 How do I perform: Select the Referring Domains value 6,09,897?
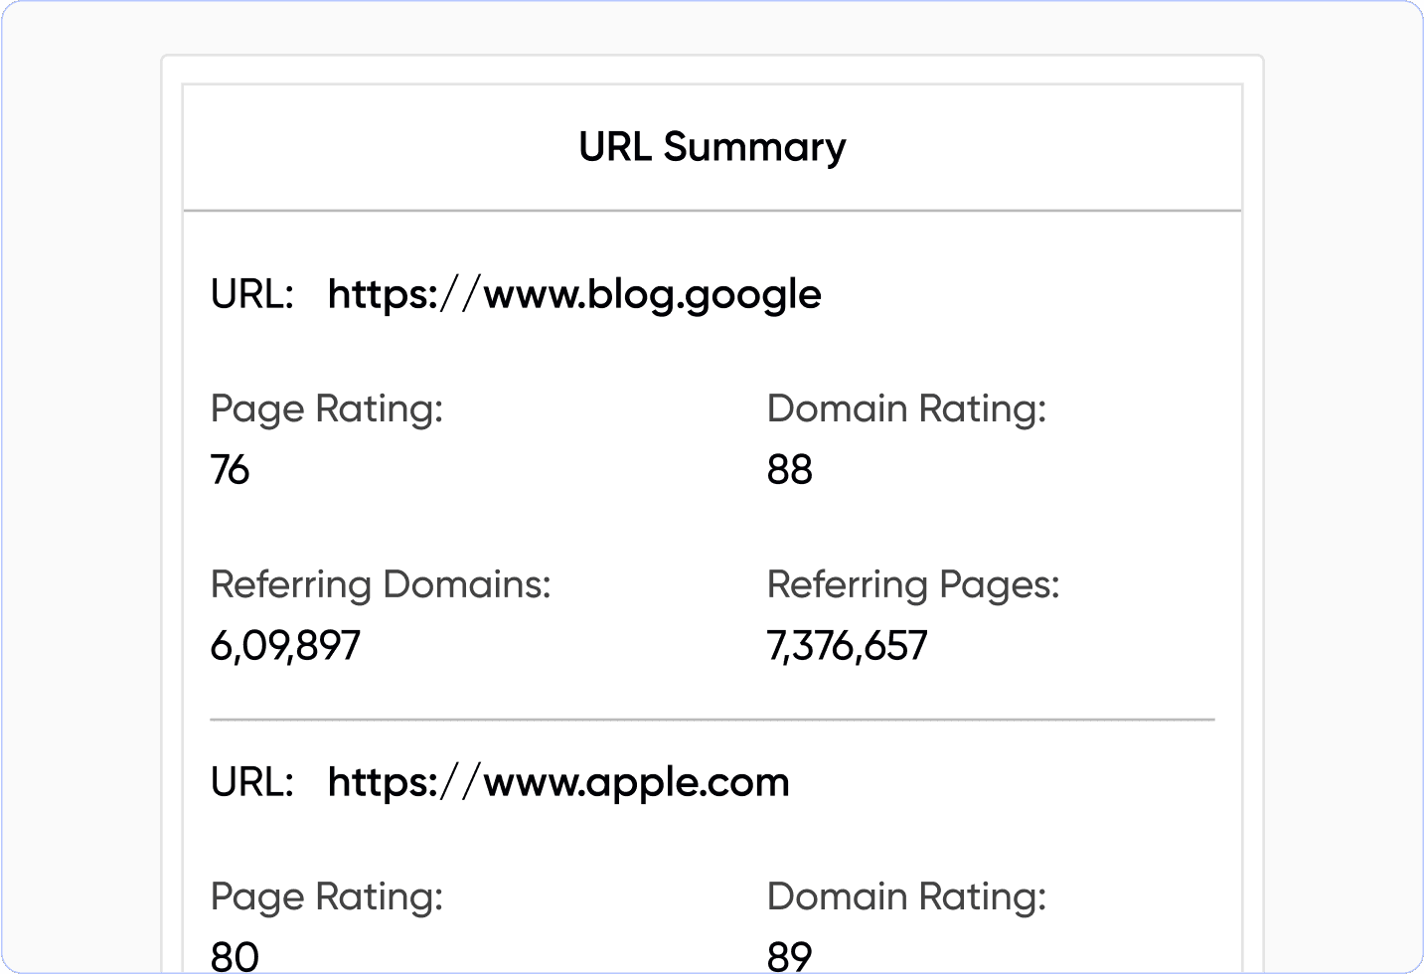(x=285, y=646)
